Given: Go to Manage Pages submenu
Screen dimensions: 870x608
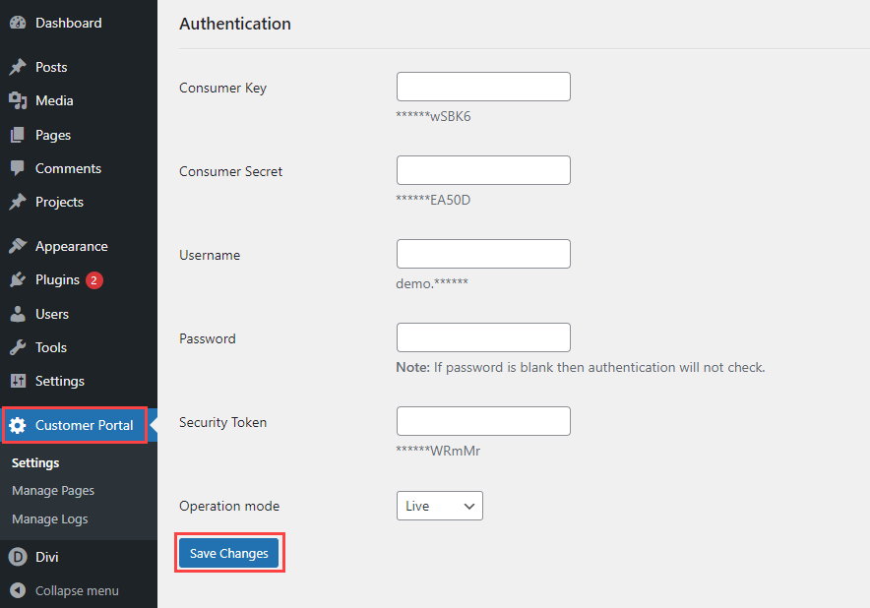Looking at the screenshot, I should (x=53, y=490).
